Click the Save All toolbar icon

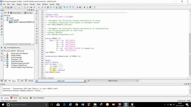pos(11,7)
